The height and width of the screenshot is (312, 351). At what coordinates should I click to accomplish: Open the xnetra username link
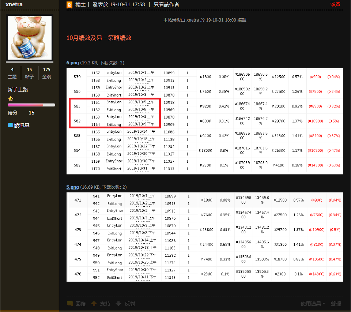click(x=14, y=4)
